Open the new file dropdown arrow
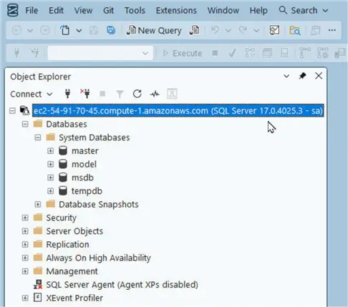Viewport: 348px width, 307px height. click(x=79, y=31)
